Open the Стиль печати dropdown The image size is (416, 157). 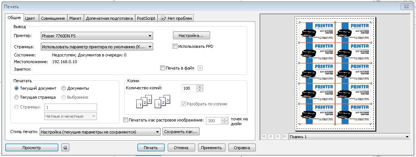coord(100,132)
